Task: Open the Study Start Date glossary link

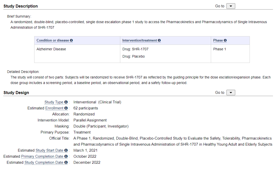Action: click(49, 151)
